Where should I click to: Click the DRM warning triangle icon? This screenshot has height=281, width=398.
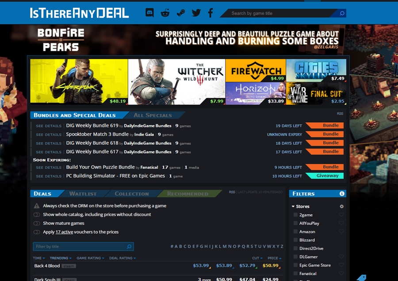[x=37, y=206]
